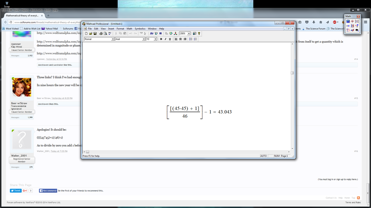Open the Insert menu in Mathcad
This screenshot has width=371, height=208.
click(x=111, y=29)
